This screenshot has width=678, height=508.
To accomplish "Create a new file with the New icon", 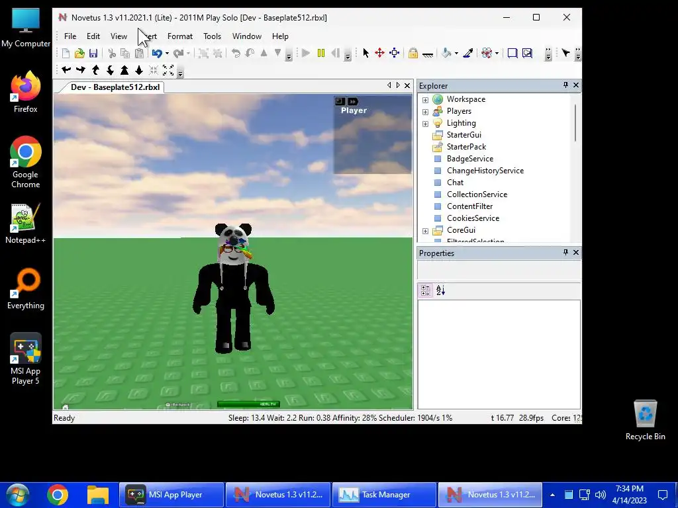I will click(66, 53).
